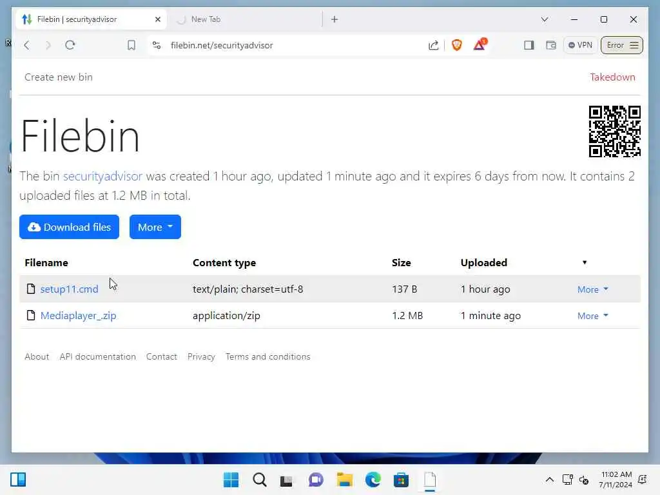Open the clock showing 11:02 AM
The width and height of the screenshot is (660, 495).
616,480
